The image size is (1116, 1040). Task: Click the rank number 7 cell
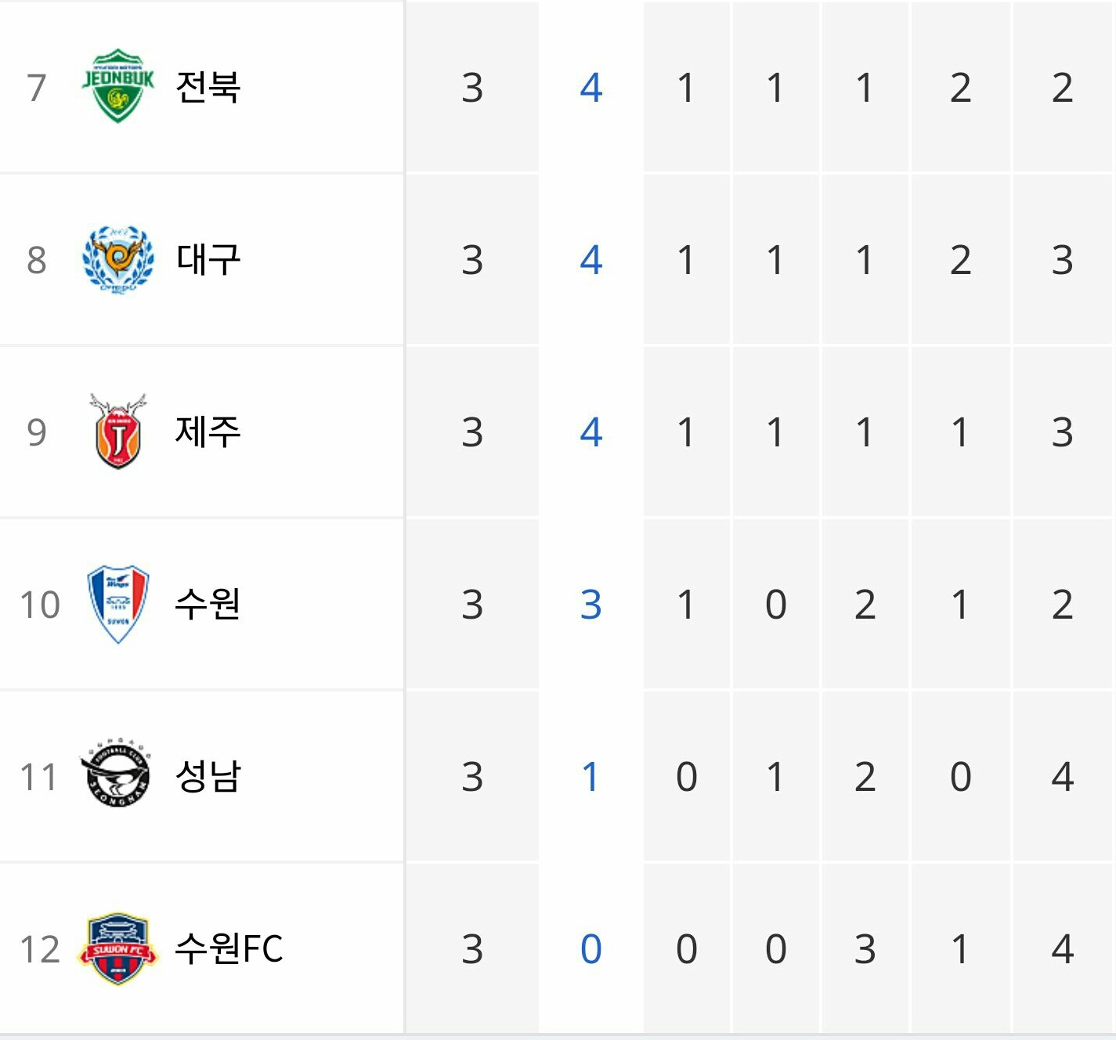pyautogui.click(x=37, y=87)
